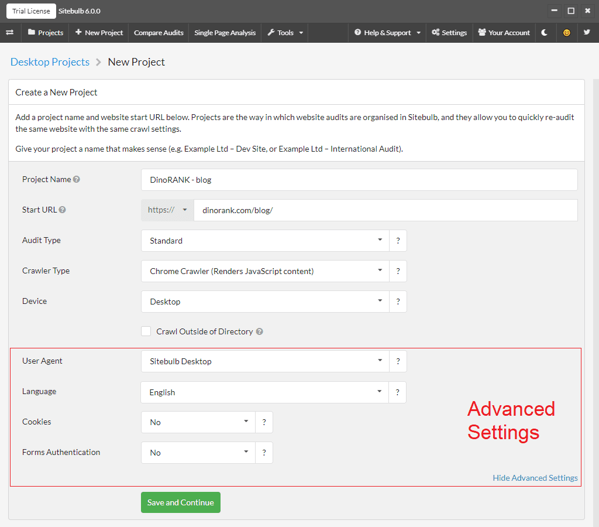Expand the Device dropdown
599x527 pixels.
coord(265,302)
